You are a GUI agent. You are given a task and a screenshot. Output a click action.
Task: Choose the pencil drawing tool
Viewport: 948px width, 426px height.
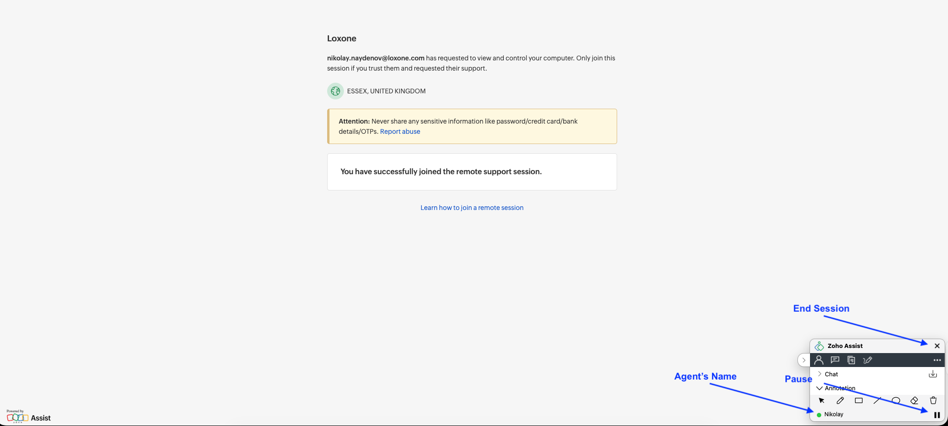[x=840, y=400]
